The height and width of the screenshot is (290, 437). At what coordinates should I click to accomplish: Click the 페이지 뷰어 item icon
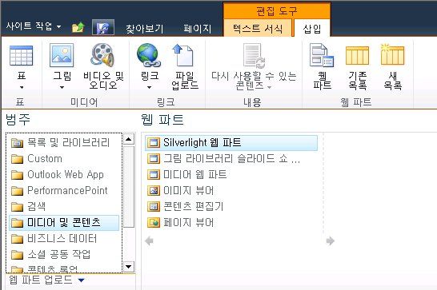click(x=154, y=223)
